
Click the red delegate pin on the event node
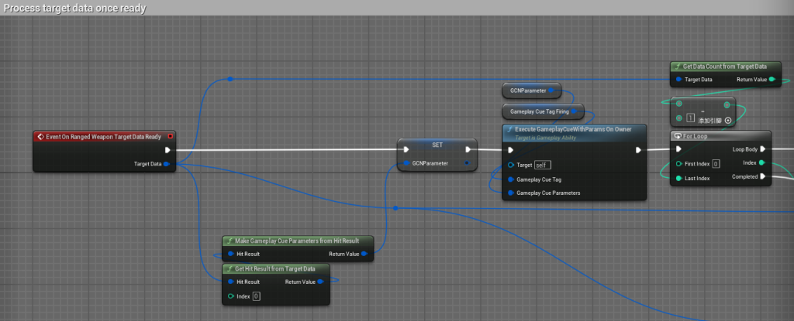pyautogui.click(x=170, y=137)
